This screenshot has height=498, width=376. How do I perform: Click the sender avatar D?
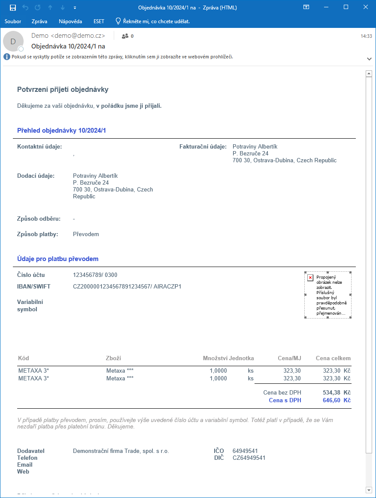[13, 41]
